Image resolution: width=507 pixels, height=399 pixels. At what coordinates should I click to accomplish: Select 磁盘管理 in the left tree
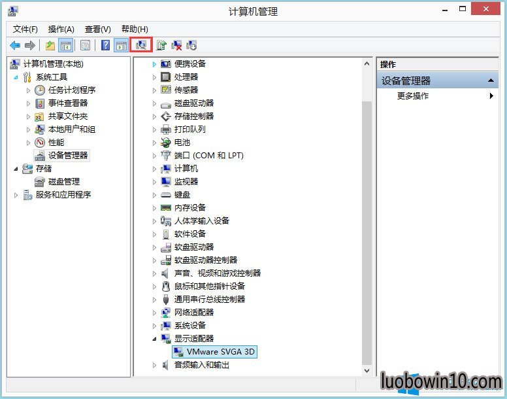64,182
